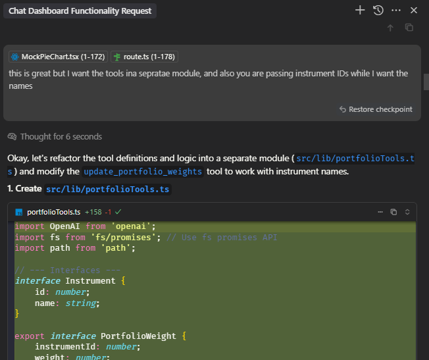
Task: Click the "// Use fs promises API" comment
Action: point(222,238)
